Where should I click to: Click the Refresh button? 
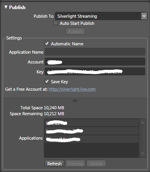point(54,164)
